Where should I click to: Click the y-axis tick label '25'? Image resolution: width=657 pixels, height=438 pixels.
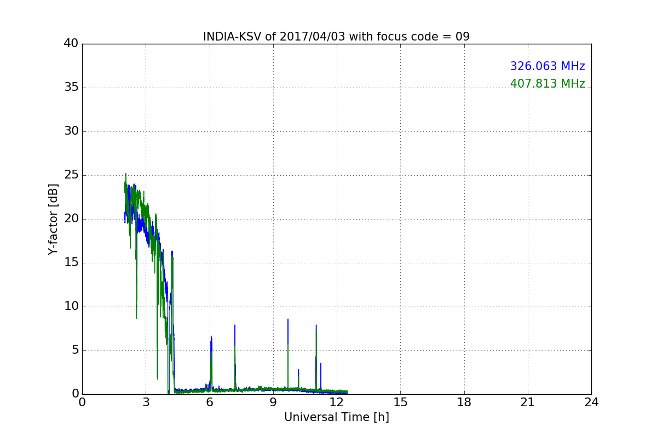(x=71, y=175)
